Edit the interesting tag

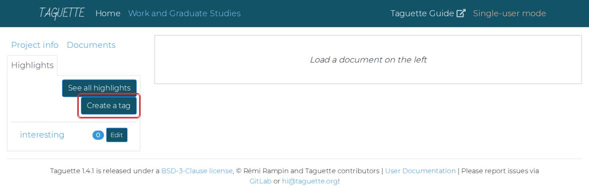[117, 135]
